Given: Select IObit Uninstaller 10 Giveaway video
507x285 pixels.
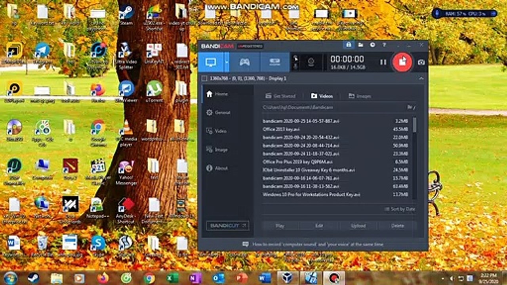Looking at the screenshot, I should [335, 170].
